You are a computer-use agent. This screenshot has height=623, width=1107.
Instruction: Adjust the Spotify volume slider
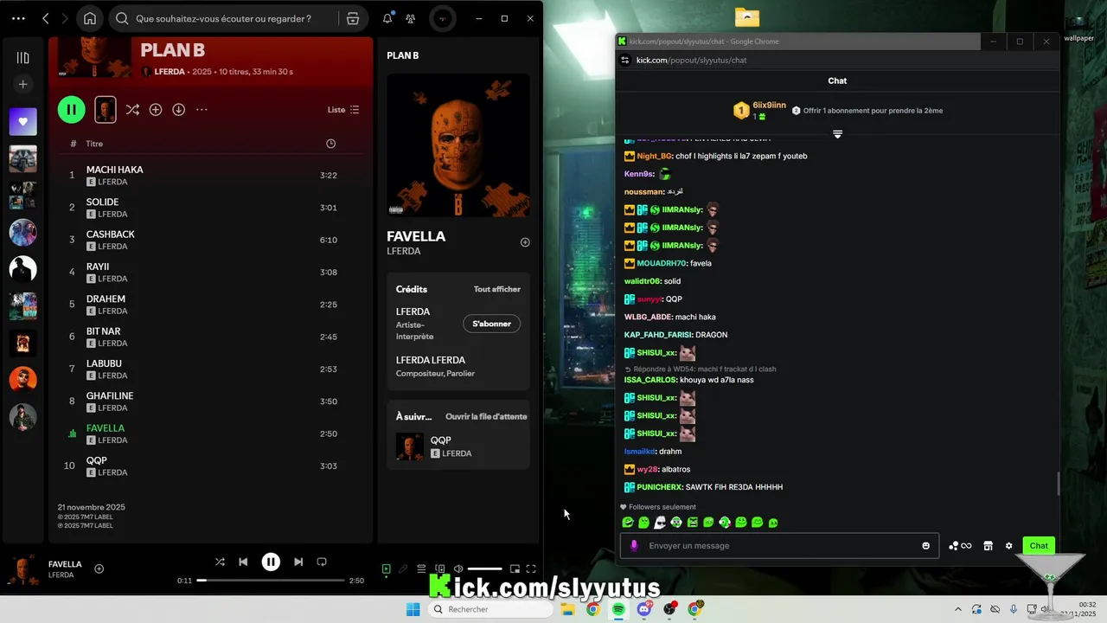click(484, 568)
